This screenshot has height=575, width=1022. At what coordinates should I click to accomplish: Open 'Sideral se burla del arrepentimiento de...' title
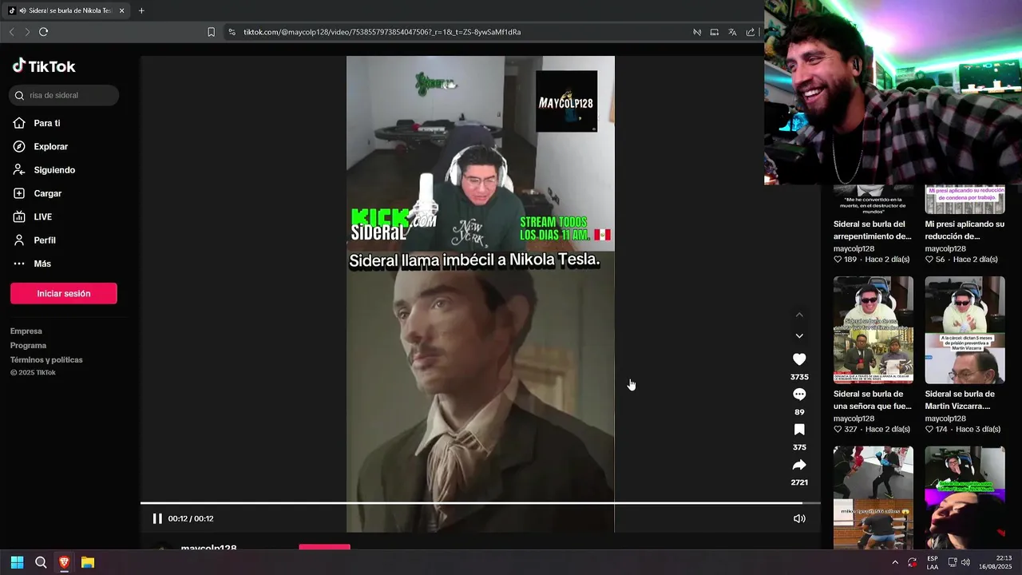pyautogui.click(x=873, y=230)
